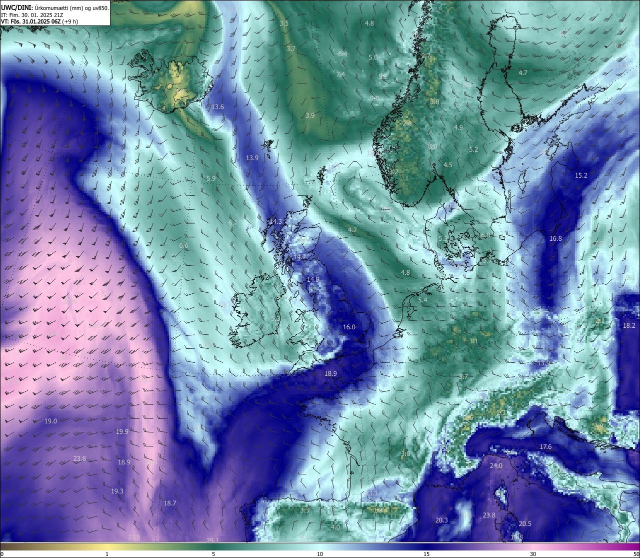640x558 pixels.
Task: Click the 13.6 value southeast of Iceland
Action: tap(217, 107)
